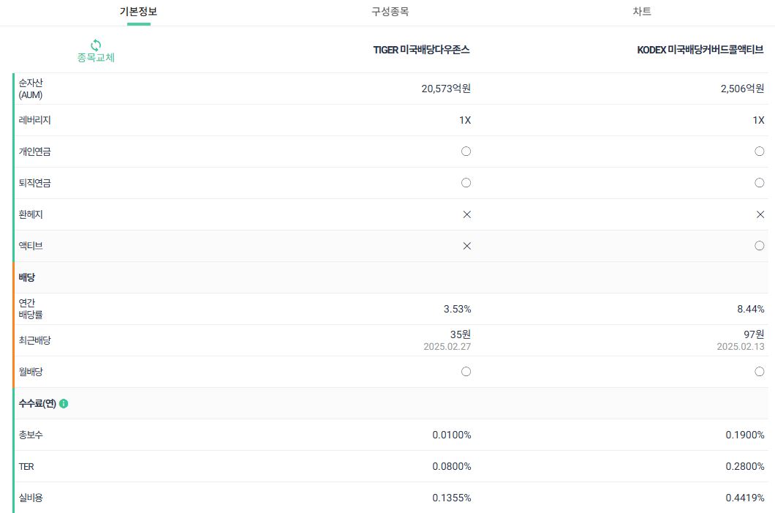This screenshot has width=775, height=513.
Task: Switch to the 구성종목 tab
Action: 390,12
